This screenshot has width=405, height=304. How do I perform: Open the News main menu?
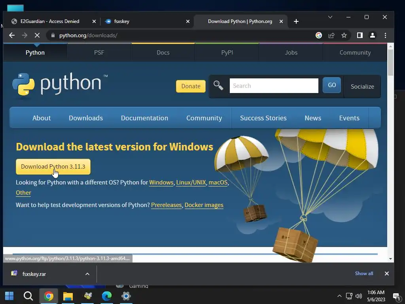(313, 118)
